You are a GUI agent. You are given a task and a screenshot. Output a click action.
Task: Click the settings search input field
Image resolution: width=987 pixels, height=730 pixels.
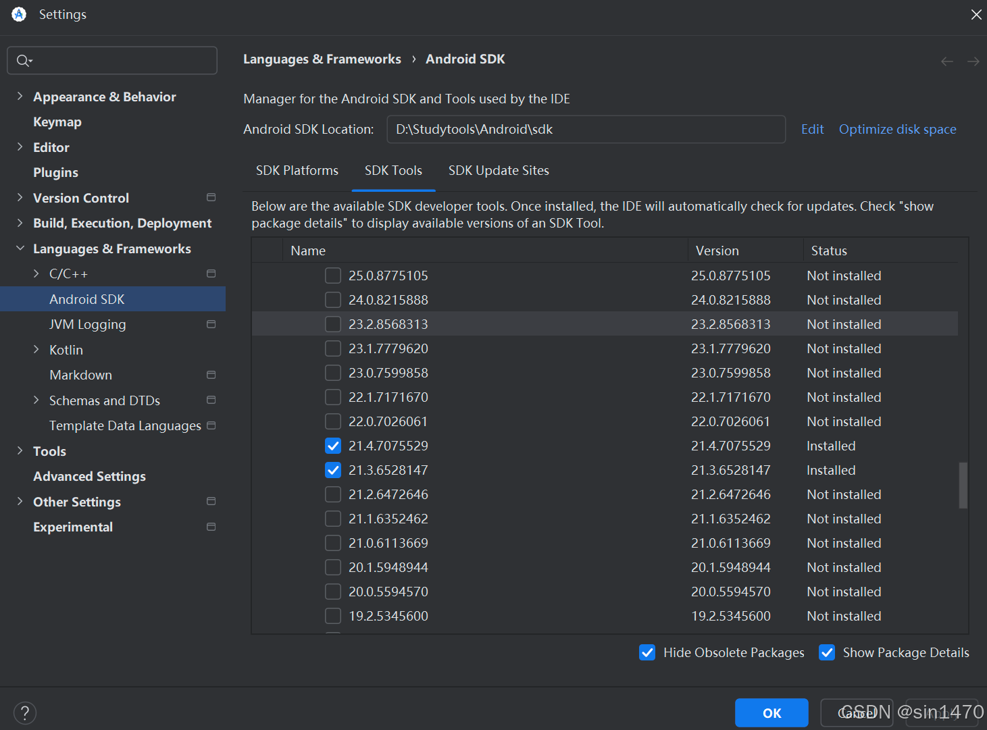(x=112, y=61)
